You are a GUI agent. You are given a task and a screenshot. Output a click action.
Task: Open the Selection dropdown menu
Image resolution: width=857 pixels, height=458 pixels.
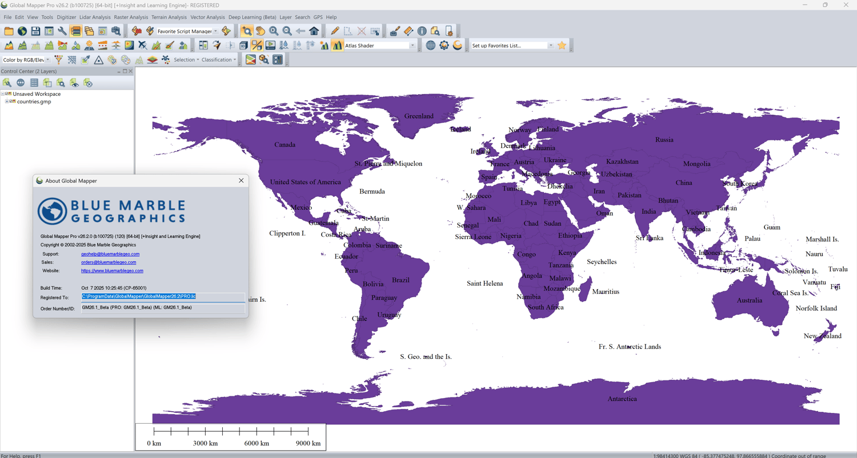pyautogui.click(x=186, y=60)
